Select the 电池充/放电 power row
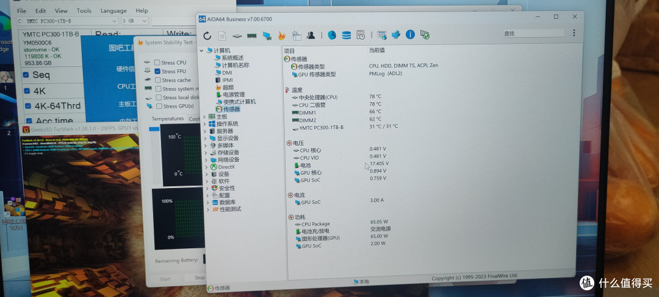 pos(315,231)
